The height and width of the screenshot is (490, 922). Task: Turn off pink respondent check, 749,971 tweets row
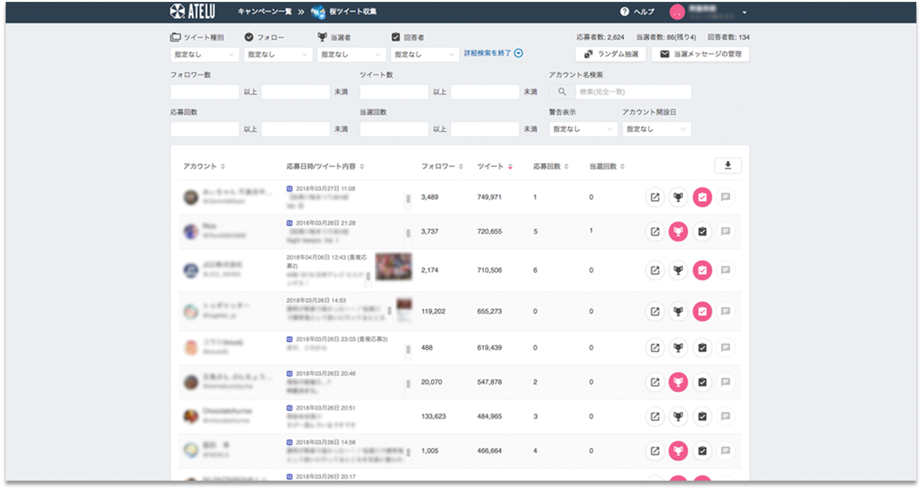pyautogui.click(x=702, y=197)
